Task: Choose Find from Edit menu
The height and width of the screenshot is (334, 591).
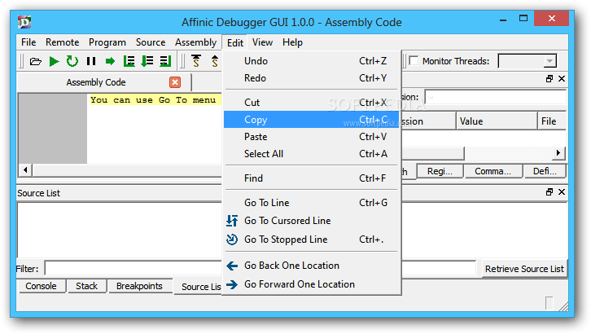Action: point(312,178)
